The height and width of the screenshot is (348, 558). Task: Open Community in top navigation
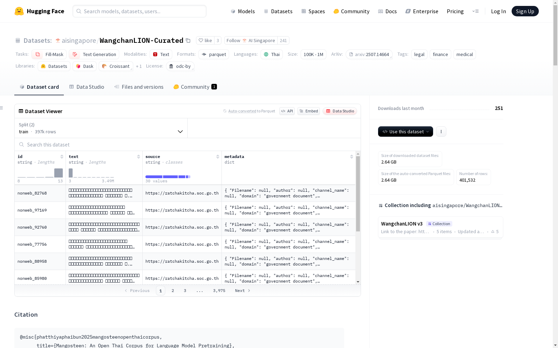pos(352,11)
